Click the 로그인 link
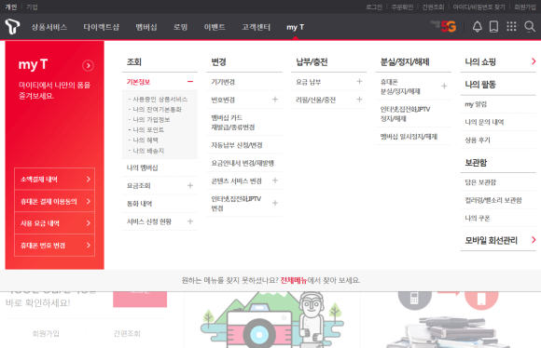This screenshot has width=541, height=348. [374, 7]
